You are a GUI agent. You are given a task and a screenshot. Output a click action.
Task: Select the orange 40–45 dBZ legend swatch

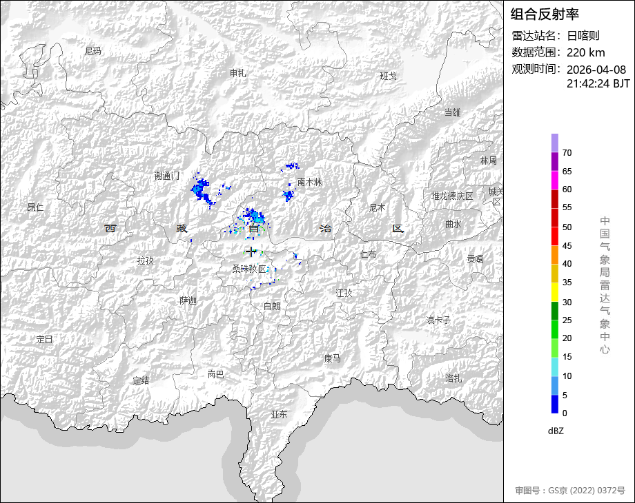tap(555, 255)
